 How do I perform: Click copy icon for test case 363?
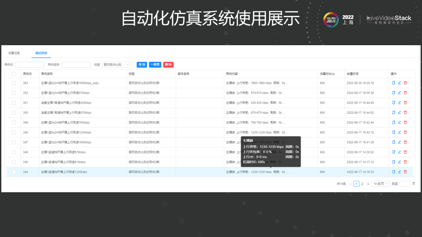393,83
